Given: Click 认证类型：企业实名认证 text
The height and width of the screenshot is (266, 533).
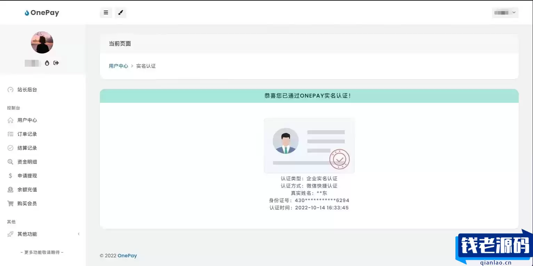Looking at the screenshot, I should click(309, 178).
